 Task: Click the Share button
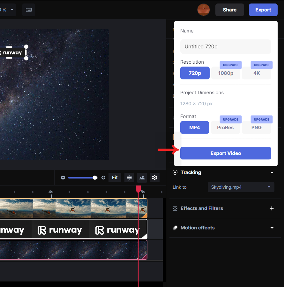click(x=230, y=10)
